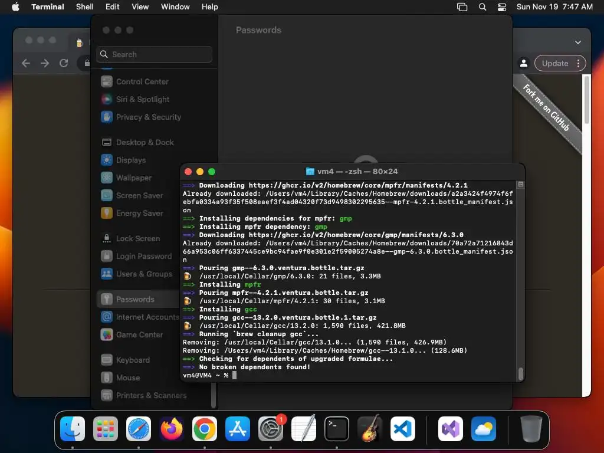The width and height of the screenshot is (604, 453).
Task: Open the App Store dock icon
Action: click(x=238, y=429)
